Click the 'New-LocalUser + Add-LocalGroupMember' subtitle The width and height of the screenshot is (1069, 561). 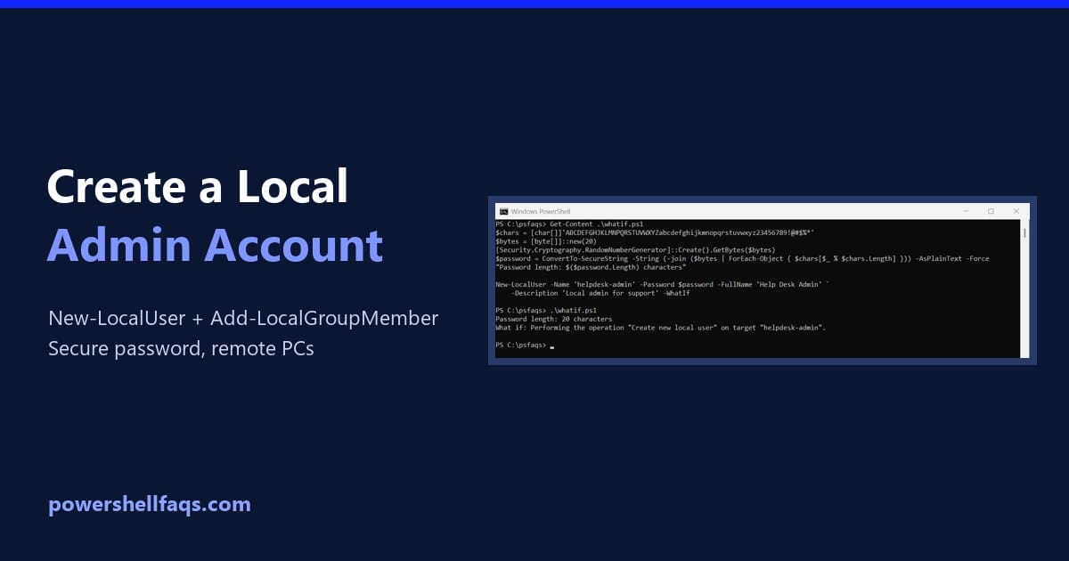[243, 318]
